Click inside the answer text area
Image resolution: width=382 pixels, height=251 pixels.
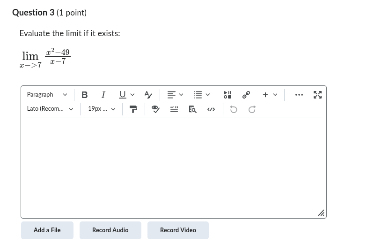(174, 167)
